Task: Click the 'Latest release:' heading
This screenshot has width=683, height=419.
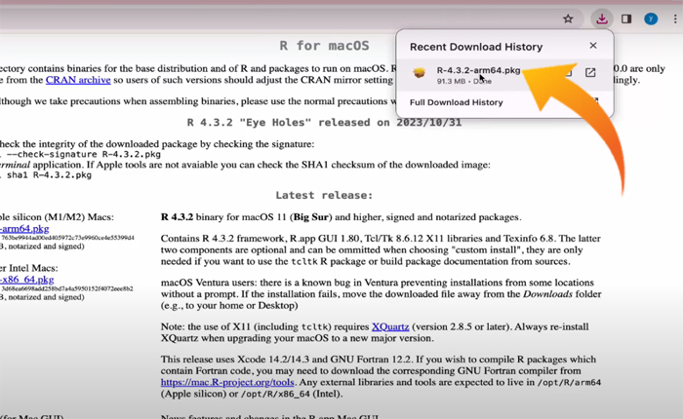Action: pyautogui.click(x=324, y=195)
